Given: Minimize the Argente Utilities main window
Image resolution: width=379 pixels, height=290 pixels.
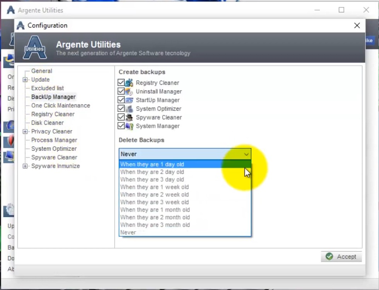Looking at the screenshot, I should (317, 10).
